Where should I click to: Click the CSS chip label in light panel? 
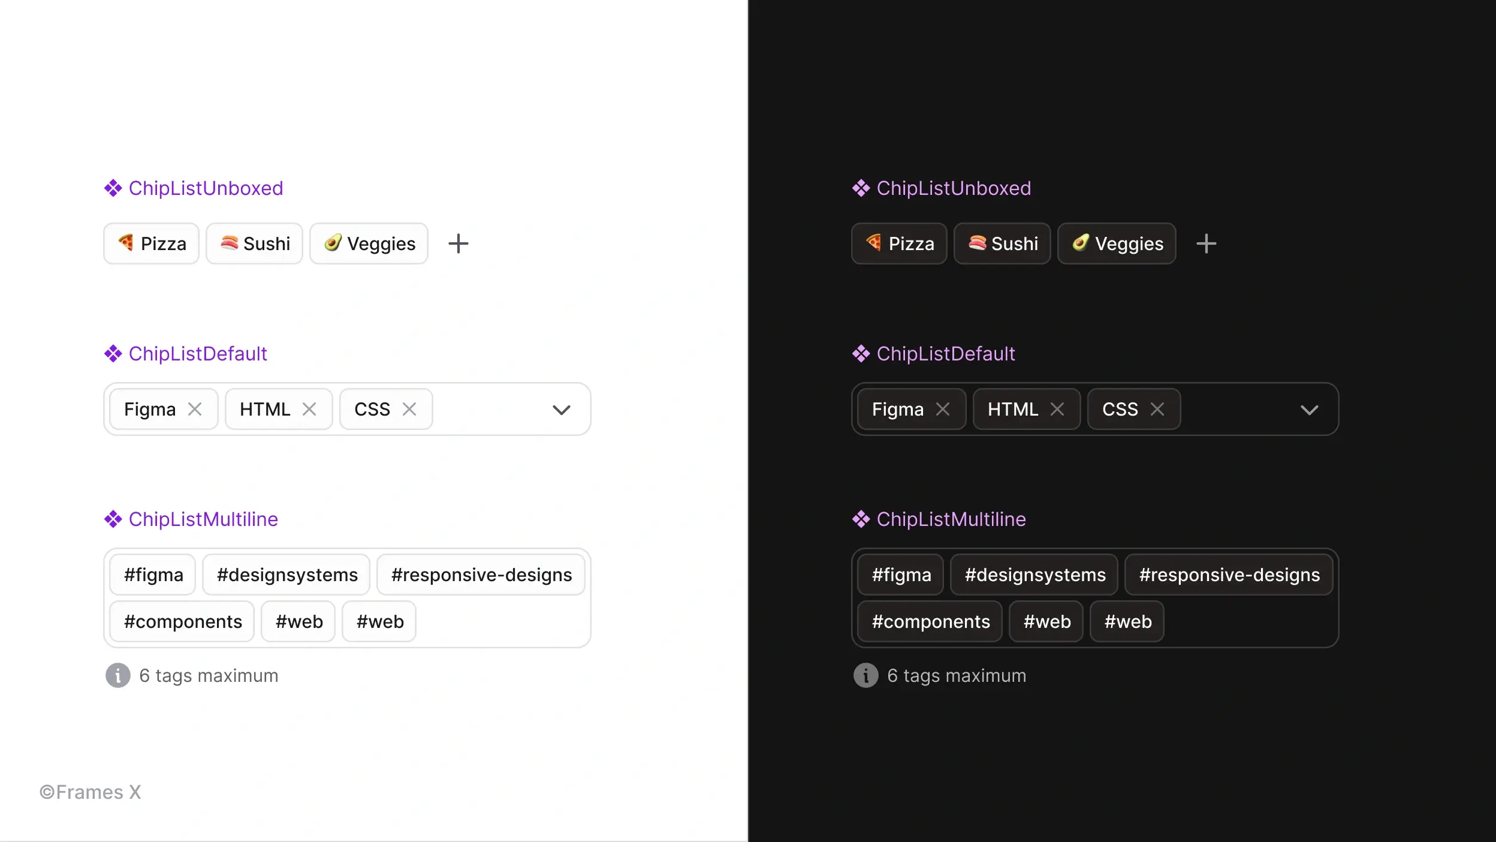(x=372, y=409)
